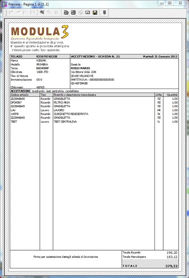Click the grayed rotate arrow icon

tap(49, 12)
